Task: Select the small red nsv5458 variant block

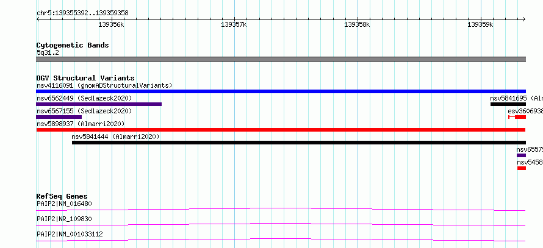Action: point(522,168)
